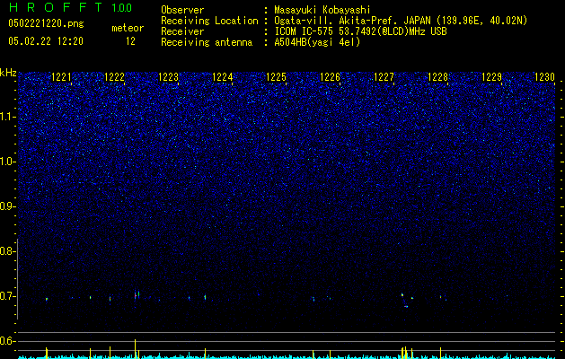The height and width of the screenshot is (359, 565).
Task: Click the 1.1 kHz axis label
Action: tap(8, 117)
